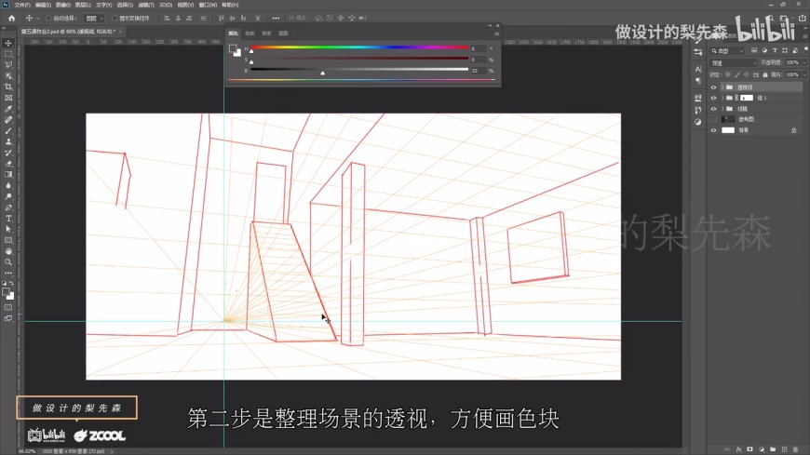Viewport: 810px width, 455px height.
Task: Select the Healing Brush tool
Action: click(x=8, y=120)
